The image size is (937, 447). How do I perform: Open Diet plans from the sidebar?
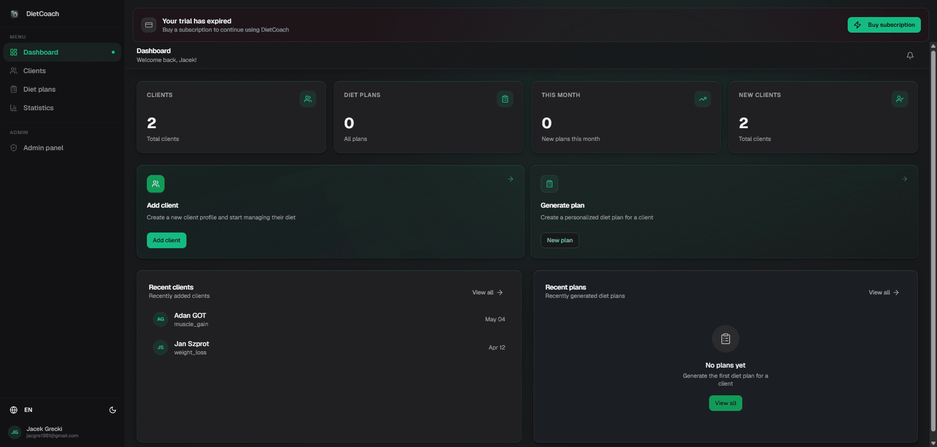click(x=62, y=89)
